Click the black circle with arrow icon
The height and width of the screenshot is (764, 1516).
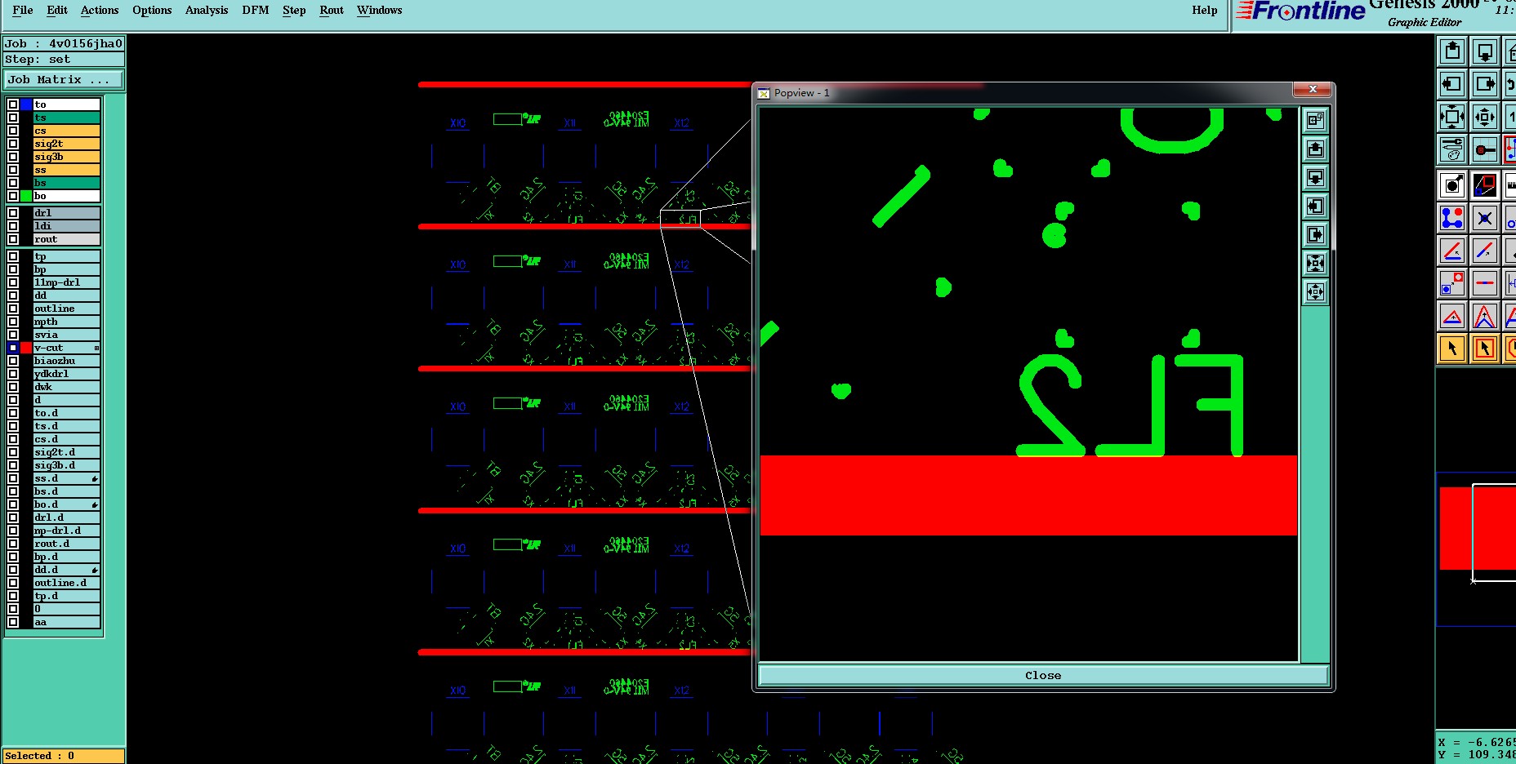click(1452, 185)
